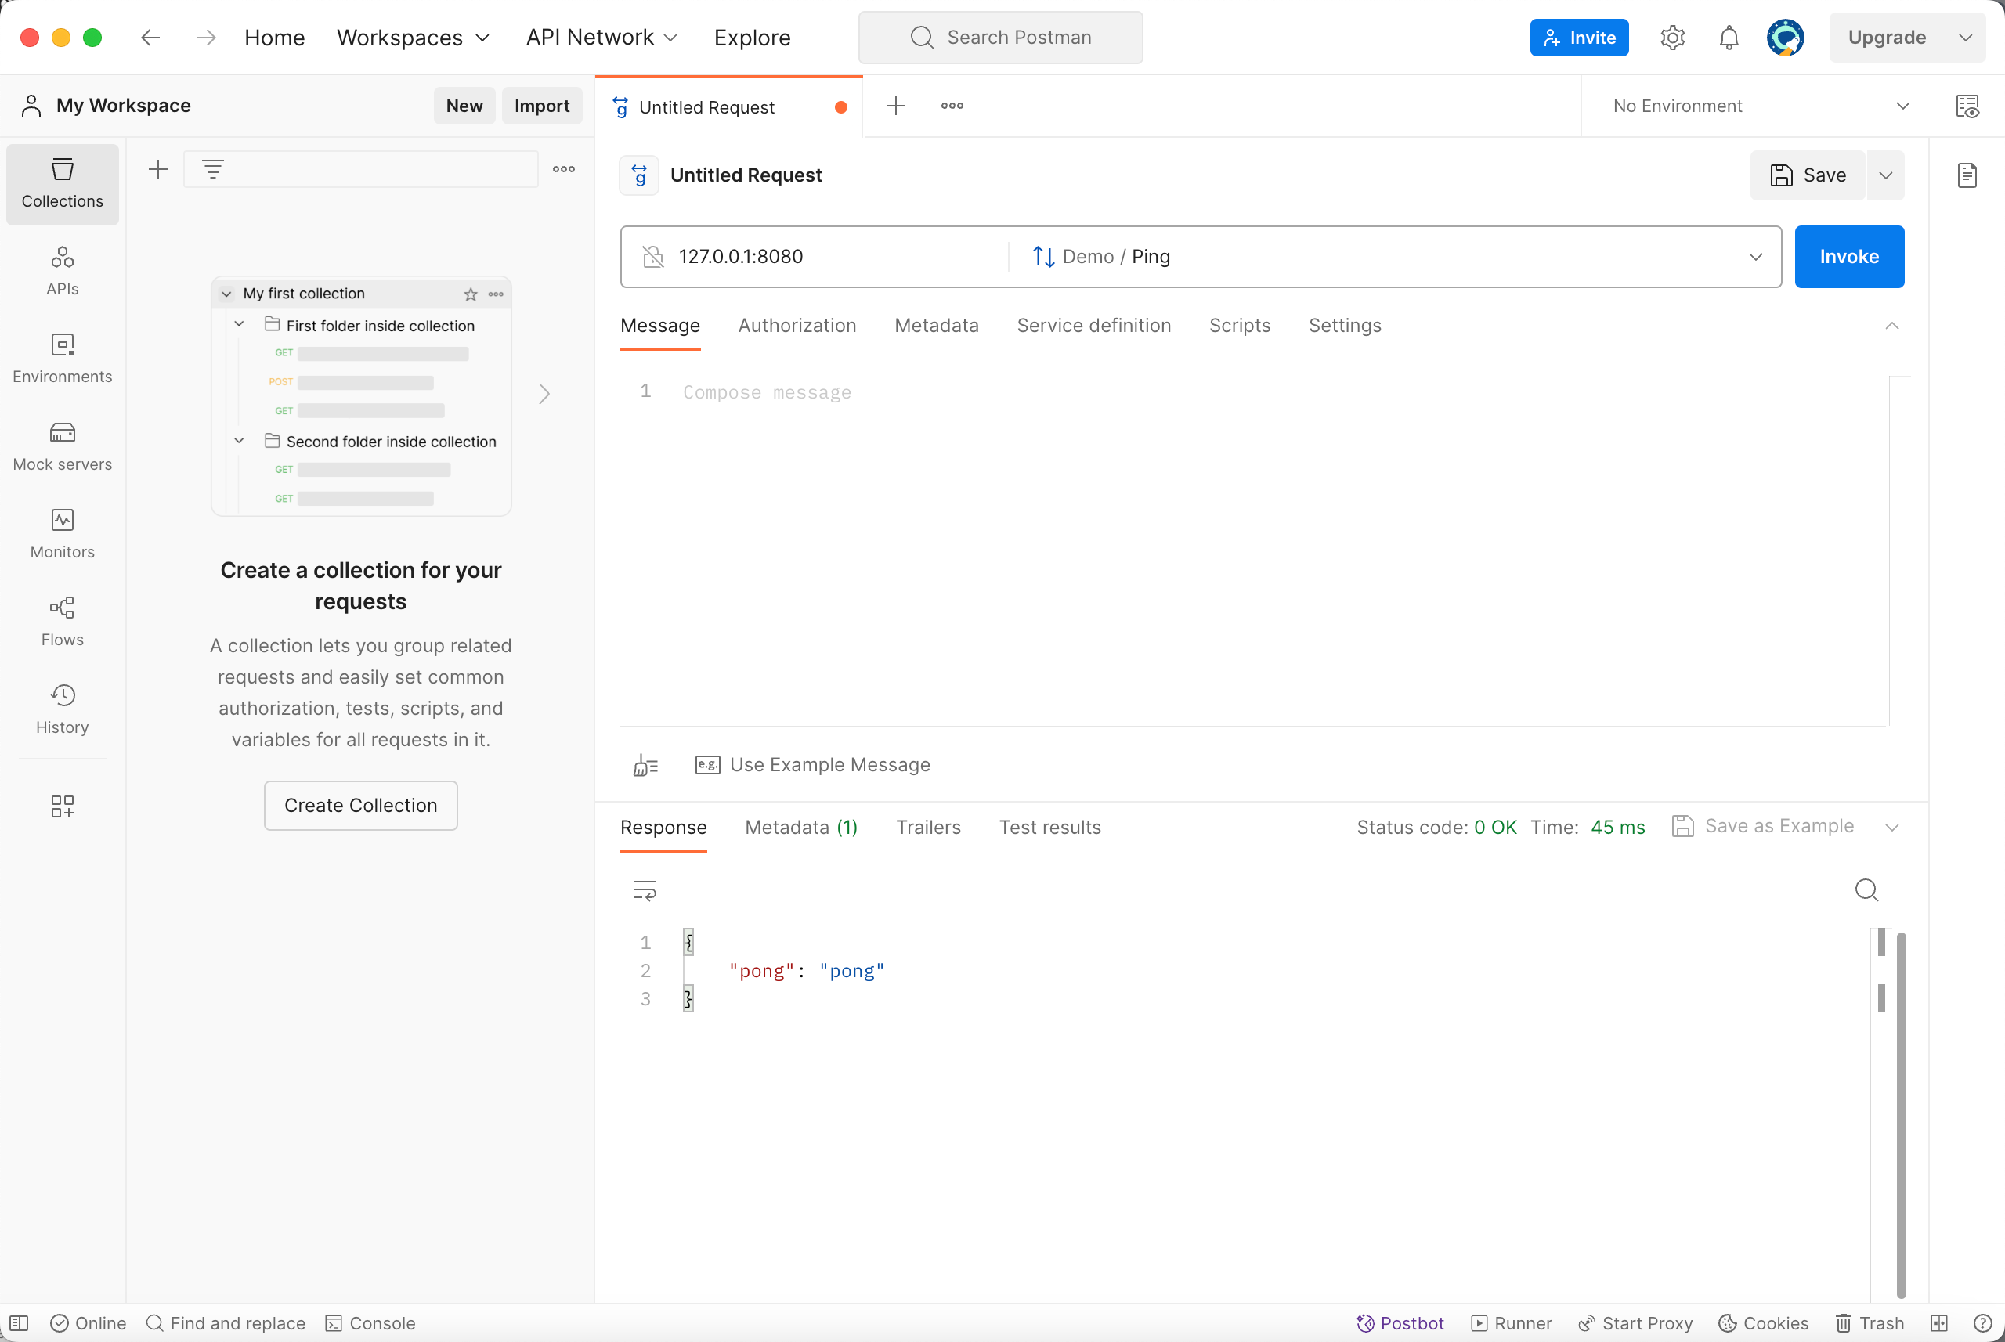
Task: Click the response pane vertical scrollbar
Action: [1901, 1113]
